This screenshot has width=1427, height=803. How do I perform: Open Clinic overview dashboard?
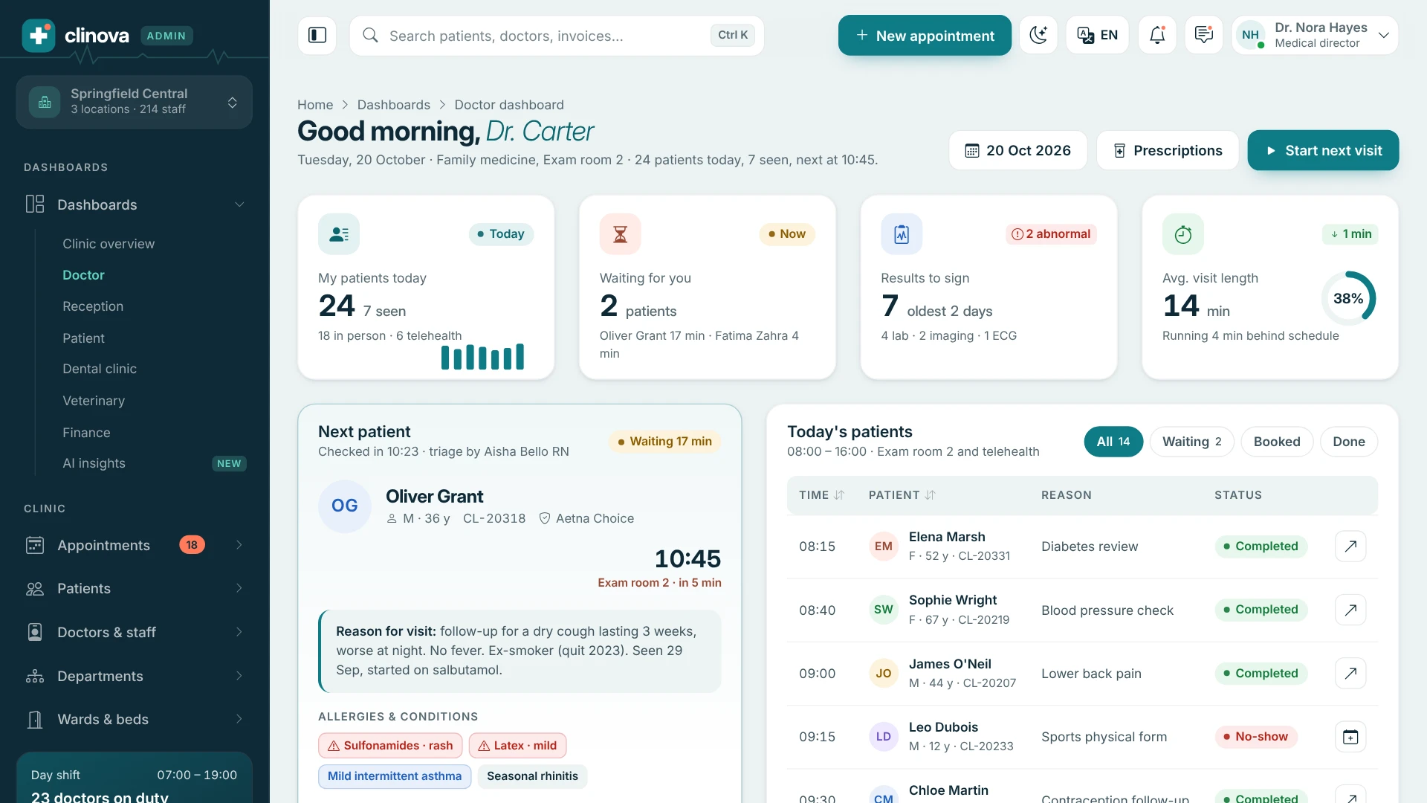pos(109,244)
